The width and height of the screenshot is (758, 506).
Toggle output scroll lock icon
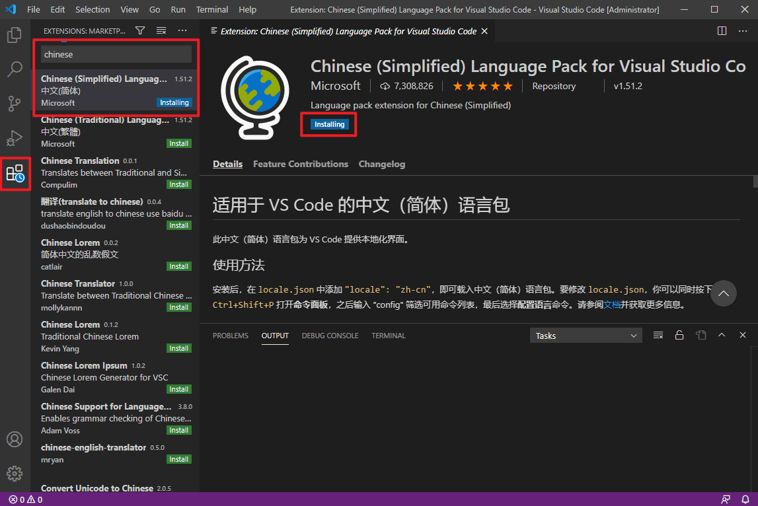(679, 336)
